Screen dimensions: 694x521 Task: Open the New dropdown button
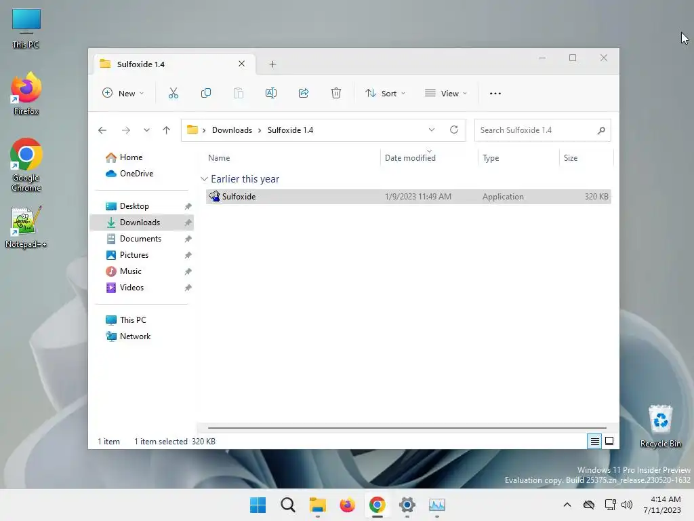pos(123,94)
